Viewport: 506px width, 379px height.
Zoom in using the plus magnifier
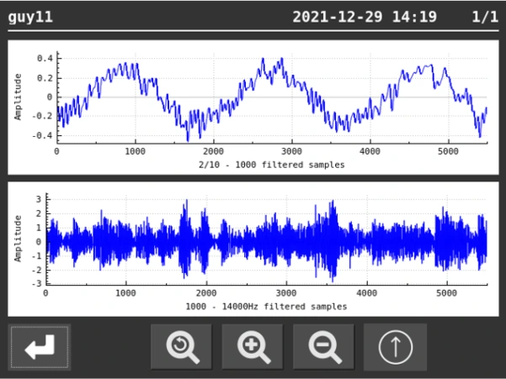[253, 347]
